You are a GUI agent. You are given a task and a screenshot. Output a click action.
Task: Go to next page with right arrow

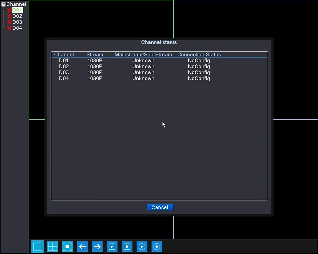97,246
